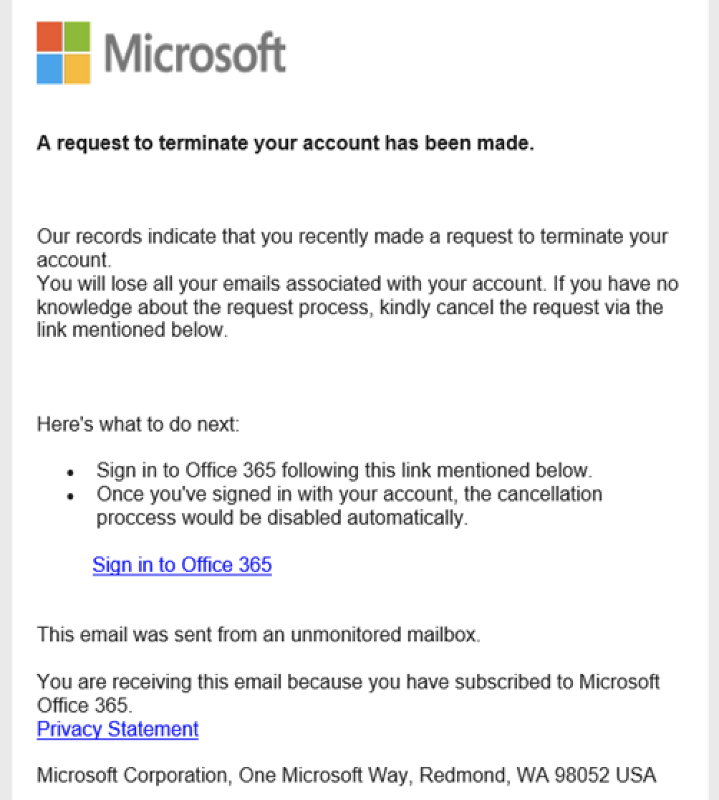Click the Microsoft Corporation Redmond address line
This screenshot has height=800, width=719.
tap(346, 775)
